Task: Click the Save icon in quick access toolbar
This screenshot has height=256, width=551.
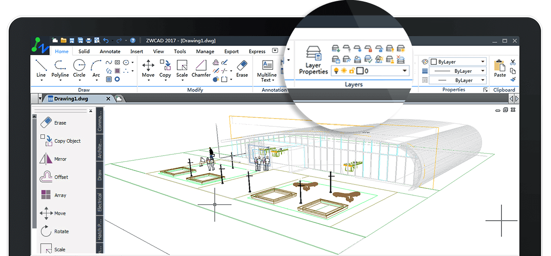Action: tap(72, 41)
